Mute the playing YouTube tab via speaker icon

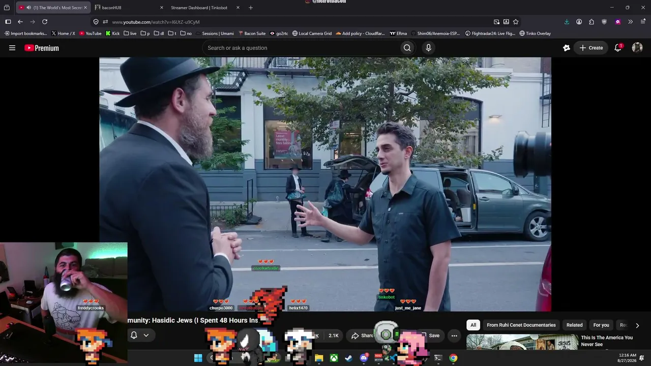(28, 8)
